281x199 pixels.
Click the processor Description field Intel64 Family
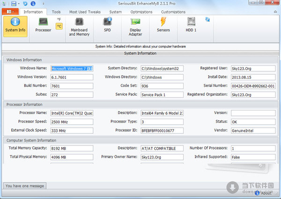coord(162,113)
